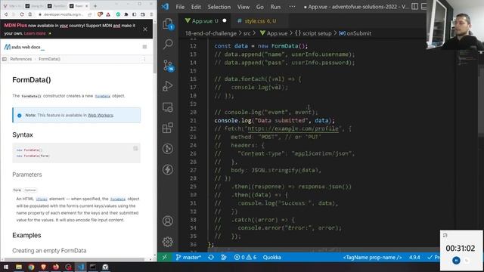
Task: Select 18-end-of-challenge breadcrumb
Action: [x=211, y=33]
